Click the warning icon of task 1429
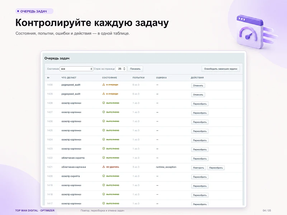The height and width of the screenshot is (215, 287). coord(104,94)
